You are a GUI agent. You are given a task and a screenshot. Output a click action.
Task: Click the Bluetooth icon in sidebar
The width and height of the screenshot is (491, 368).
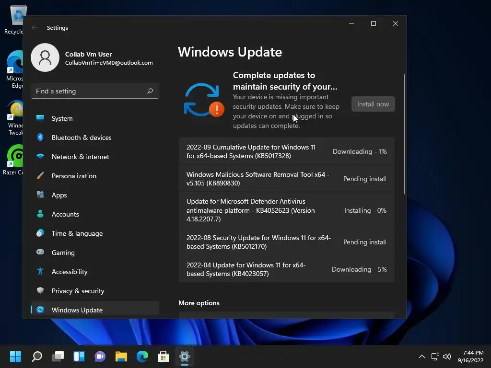(40, 137)
